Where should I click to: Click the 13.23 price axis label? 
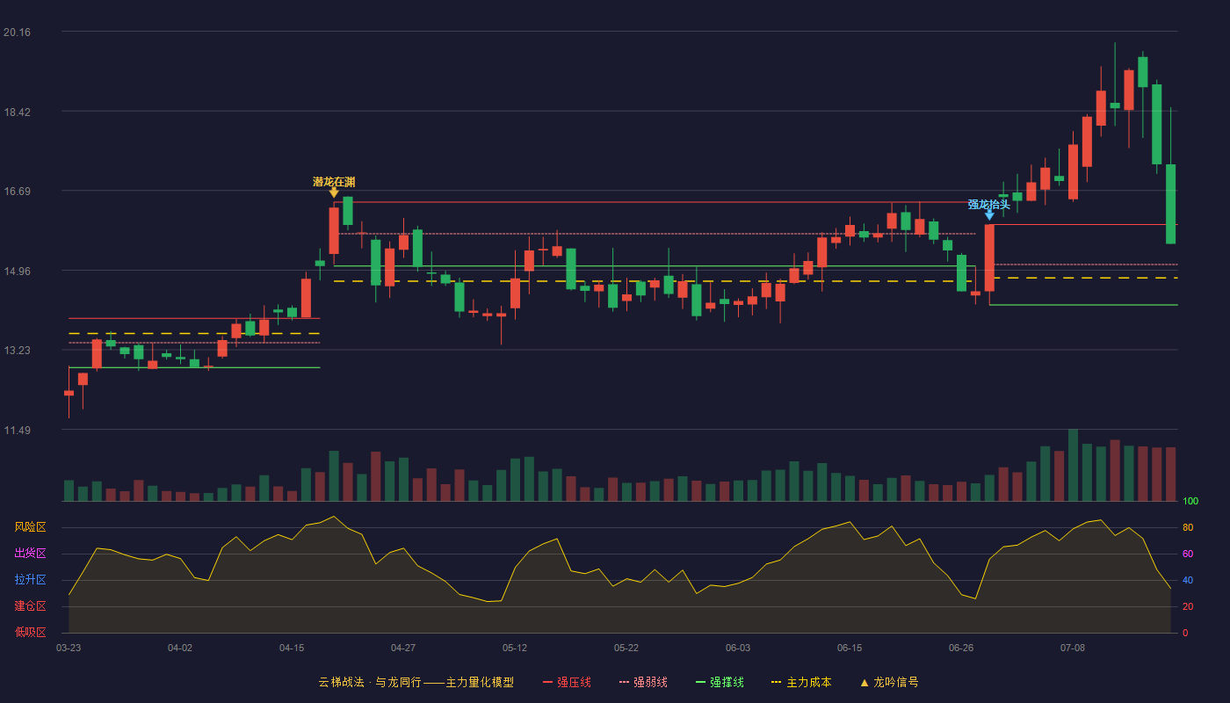[x=17, y=351]
